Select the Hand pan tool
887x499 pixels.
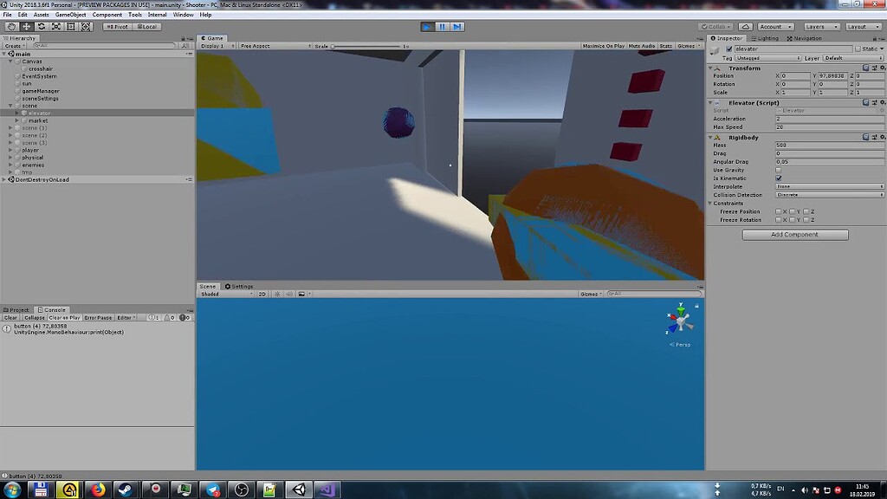11,26
